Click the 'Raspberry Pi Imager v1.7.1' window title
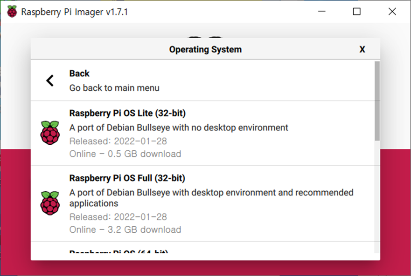 coord(75,12)
